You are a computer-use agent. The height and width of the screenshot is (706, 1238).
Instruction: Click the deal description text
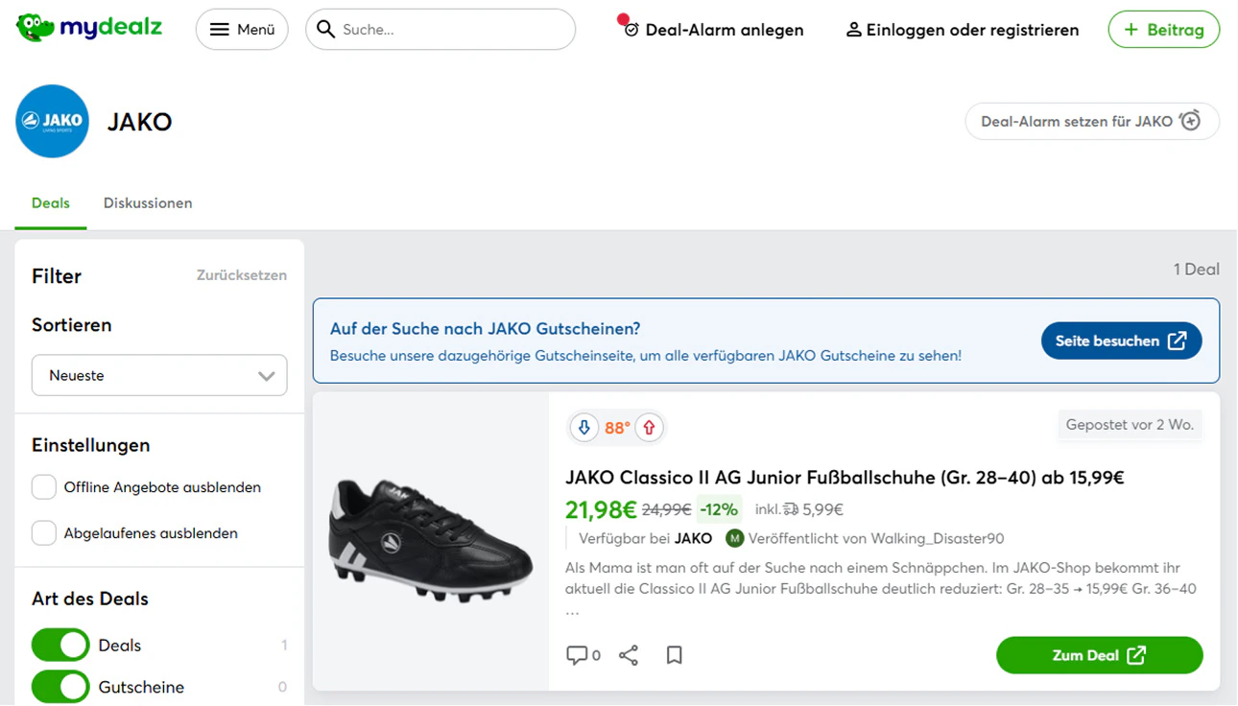[x=881, y=588]
